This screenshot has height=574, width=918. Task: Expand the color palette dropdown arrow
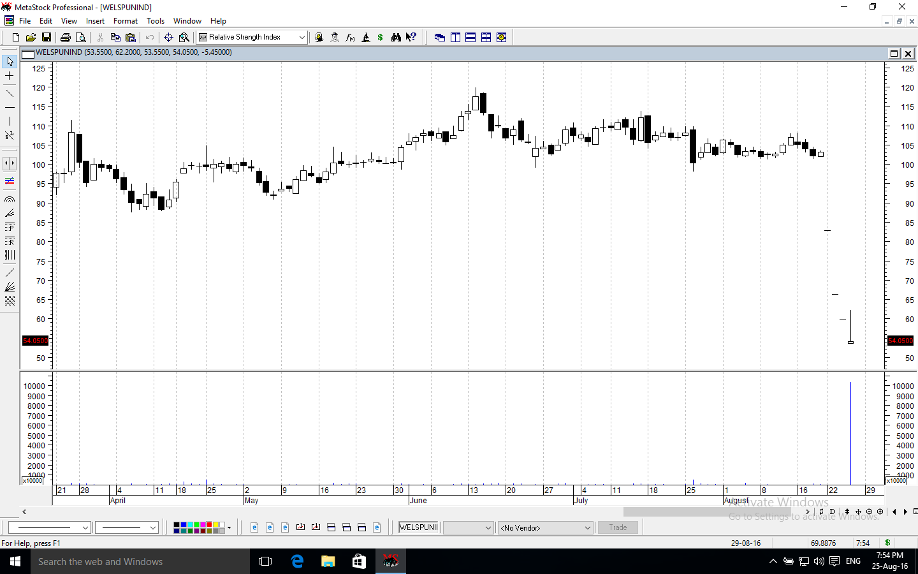coord(229,527)
